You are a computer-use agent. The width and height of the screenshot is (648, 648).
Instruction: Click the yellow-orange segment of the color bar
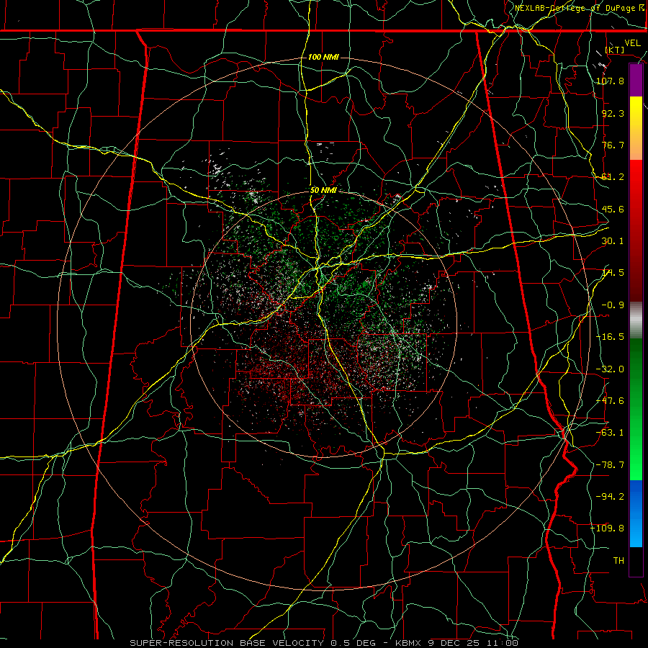(x=636, y=128)
